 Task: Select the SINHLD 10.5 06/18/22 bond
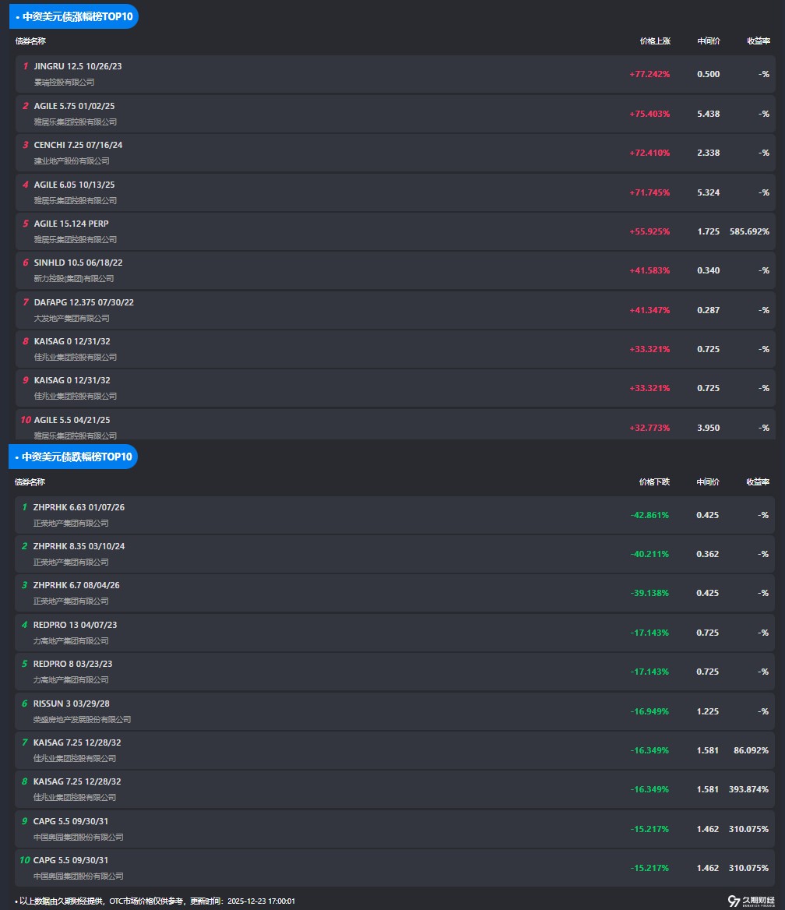tap(78, 263)
